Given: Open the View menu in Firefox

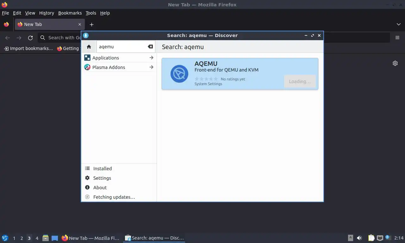Looking at the screenshot, I should click(x=30, y=13).
